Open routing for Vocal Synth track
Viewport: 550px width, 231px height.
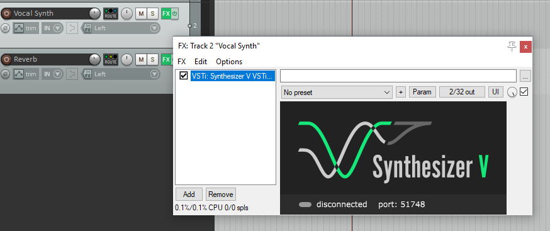(x=111, y=14)
